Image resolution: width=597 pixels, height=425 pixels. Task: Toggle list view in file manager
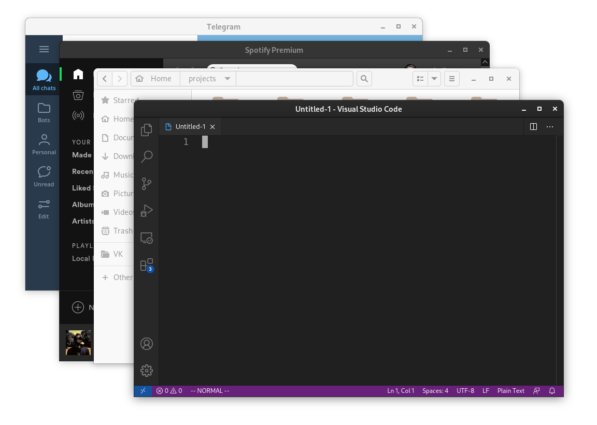pos(420,79)
